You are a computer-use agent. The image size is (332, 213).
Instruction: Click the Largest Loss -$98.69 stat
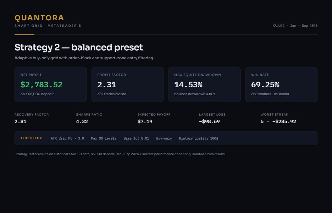coord(227,117)
